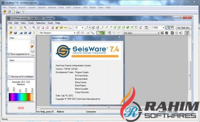
Task: Click the save icon in main SeisWare toolbar
Action: point(18,12)
